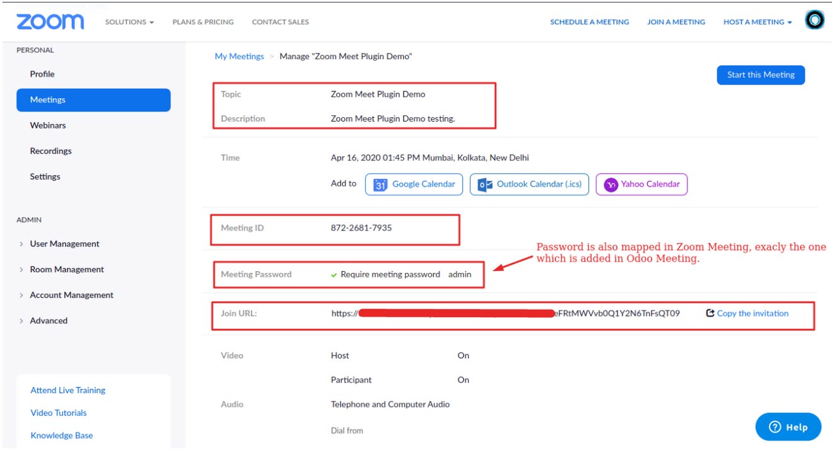This screenshot has height=455, width=837.
Task: Go back to My Meetings breadcrumb
Action: tap(239, 56)
